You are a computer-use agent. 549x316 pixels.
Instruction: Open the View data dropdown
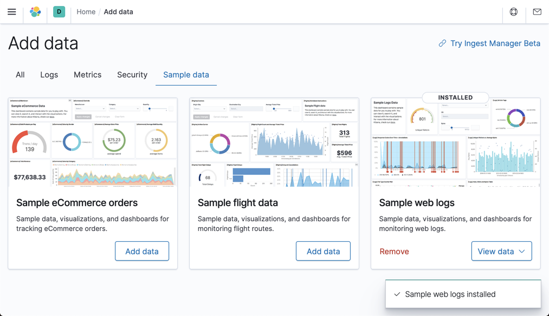coord(501,251)
